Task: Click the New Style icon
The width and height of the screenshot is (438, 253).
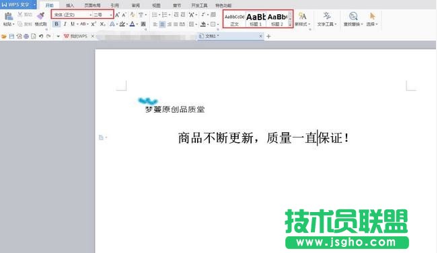Action: 302,16
